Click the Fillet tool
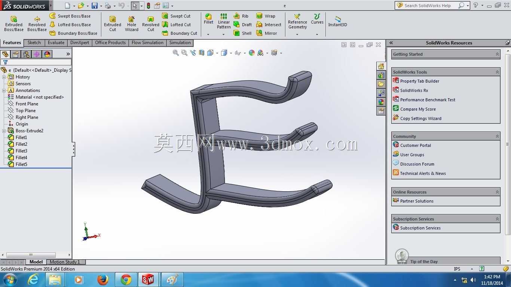The image size is (511, 287). [x=208, y=19]
